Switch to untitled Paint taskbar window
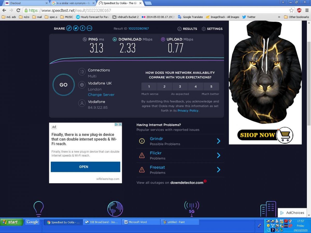Image resolution: width=311 pixels, height=233 pixels. tap(180, 222)
